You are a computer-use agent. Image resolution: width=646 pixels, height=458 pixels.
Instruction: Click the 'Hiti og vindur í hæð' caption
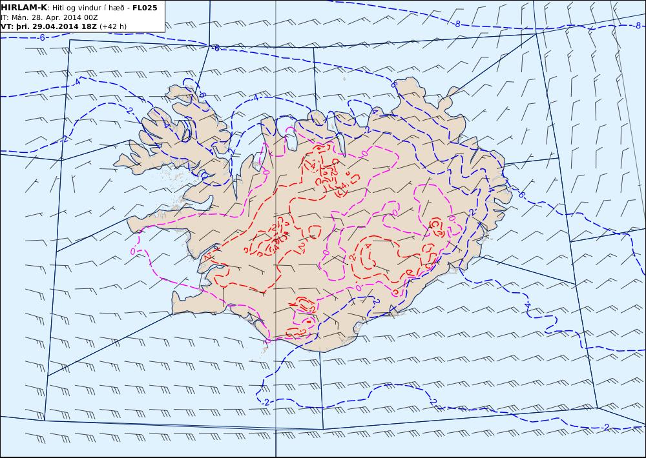coord(88,8)
